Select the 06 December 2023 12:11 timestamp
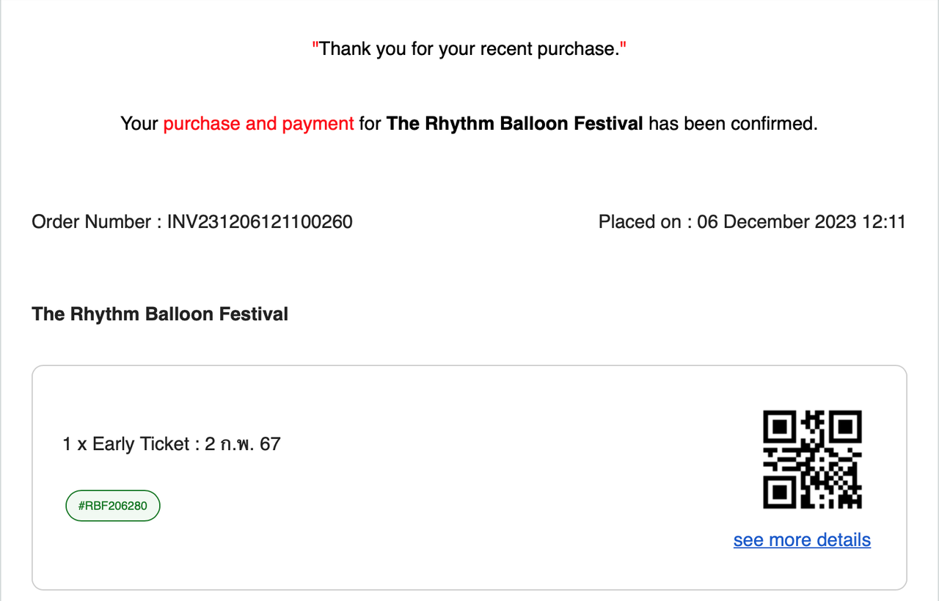This screenshot has width=939, height=601. (x=801, y=222)
